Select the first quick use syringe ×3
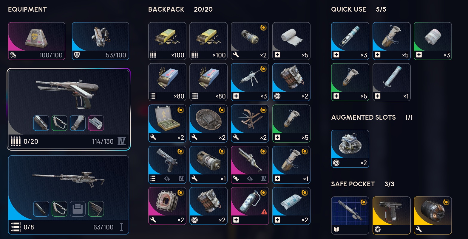 [x=350, y=41]
